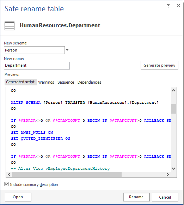
Task: Toggle Include summary description checkbox
Action: (7, 184)
